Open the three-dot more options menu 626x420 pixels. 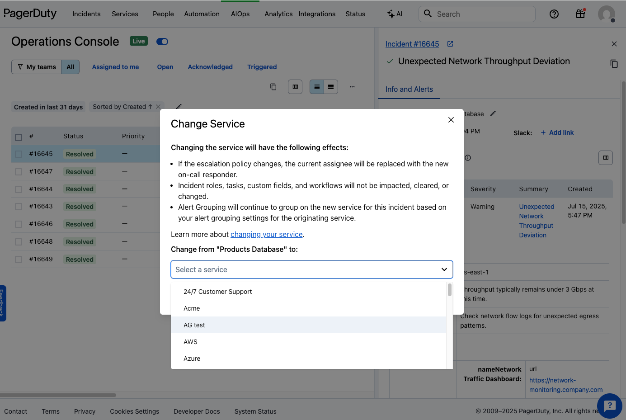click(352, 87)
